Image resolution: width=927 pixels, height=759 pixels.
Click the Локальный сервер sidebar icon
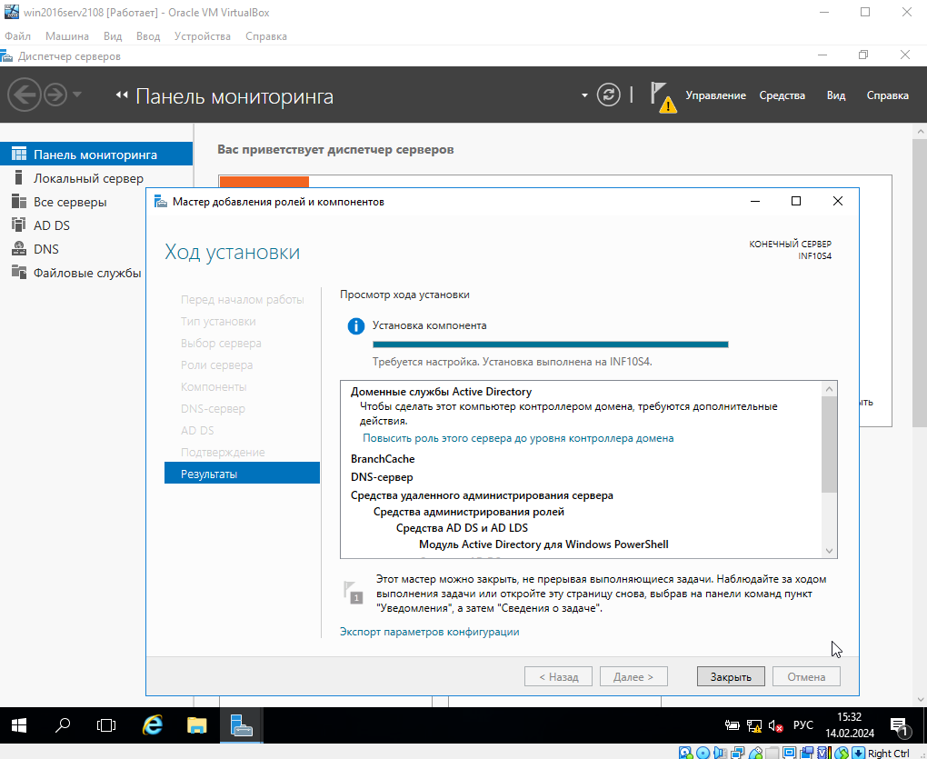click(x=19, y=177)
